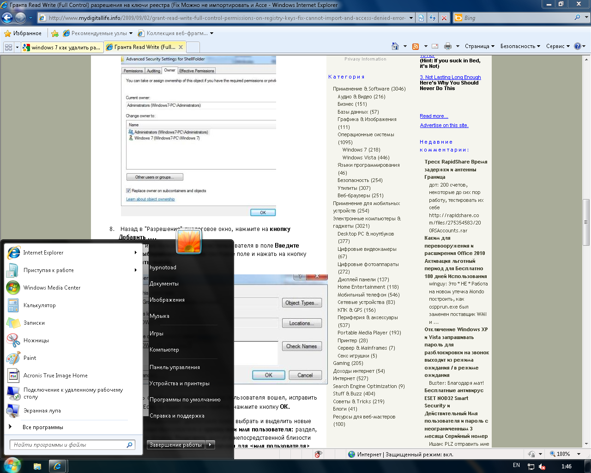Expand shutdown options arrow next to Завершение работы
The image size is (591, 473).
210,445
